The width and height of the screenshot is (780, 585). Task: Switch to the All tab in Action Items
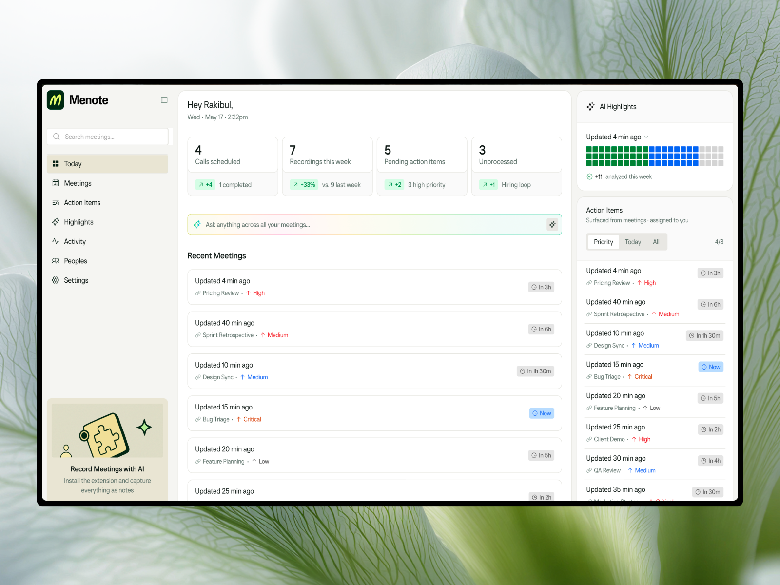click(x=656, y=242)
